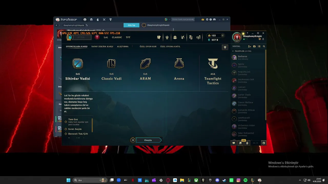Select friend Cason Wallace in the list

[248, 103]
